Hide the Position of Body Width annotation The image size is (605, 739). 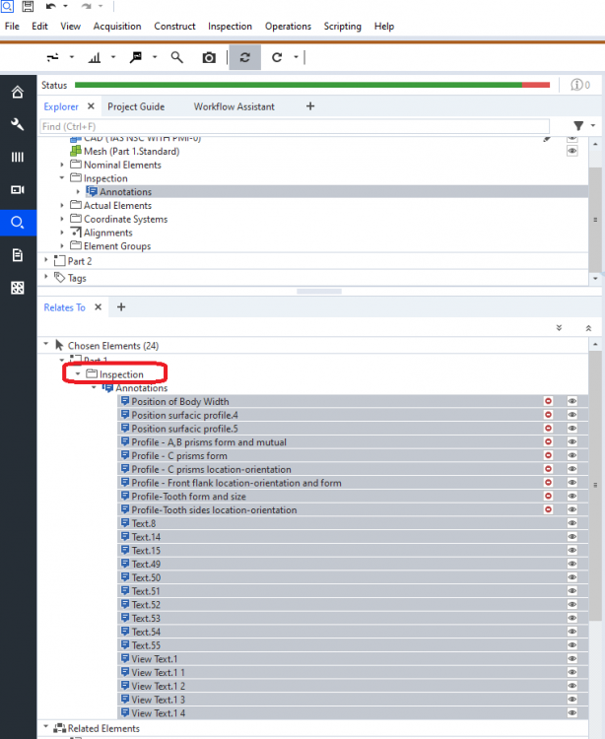click(x=571, y=401)
